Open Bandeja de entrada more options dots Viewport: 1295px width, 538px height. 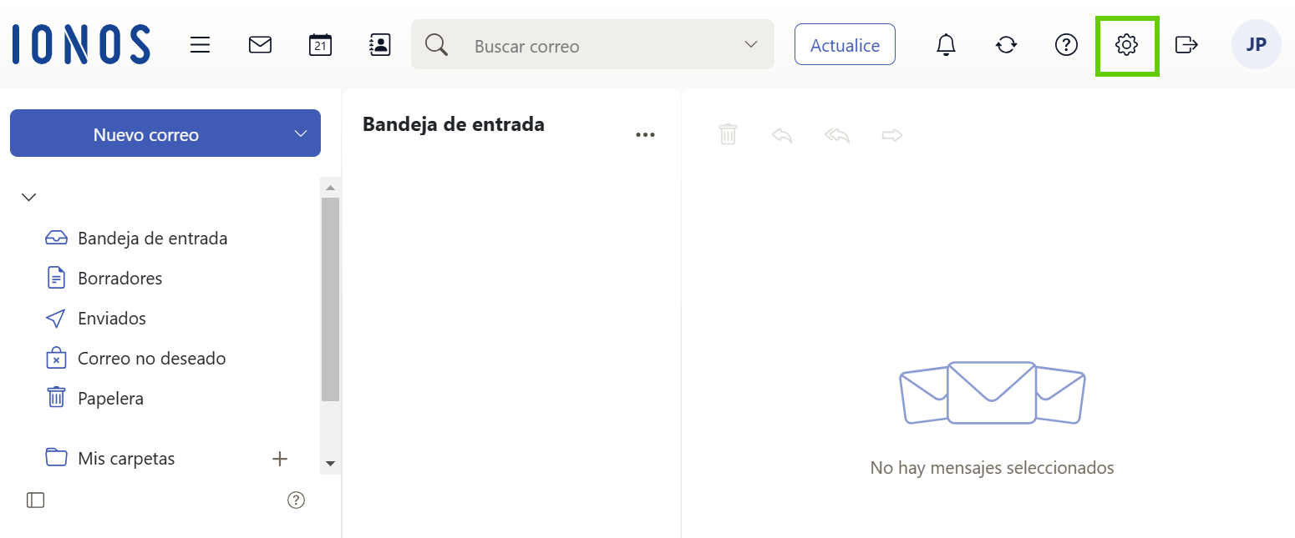point(645,135)
